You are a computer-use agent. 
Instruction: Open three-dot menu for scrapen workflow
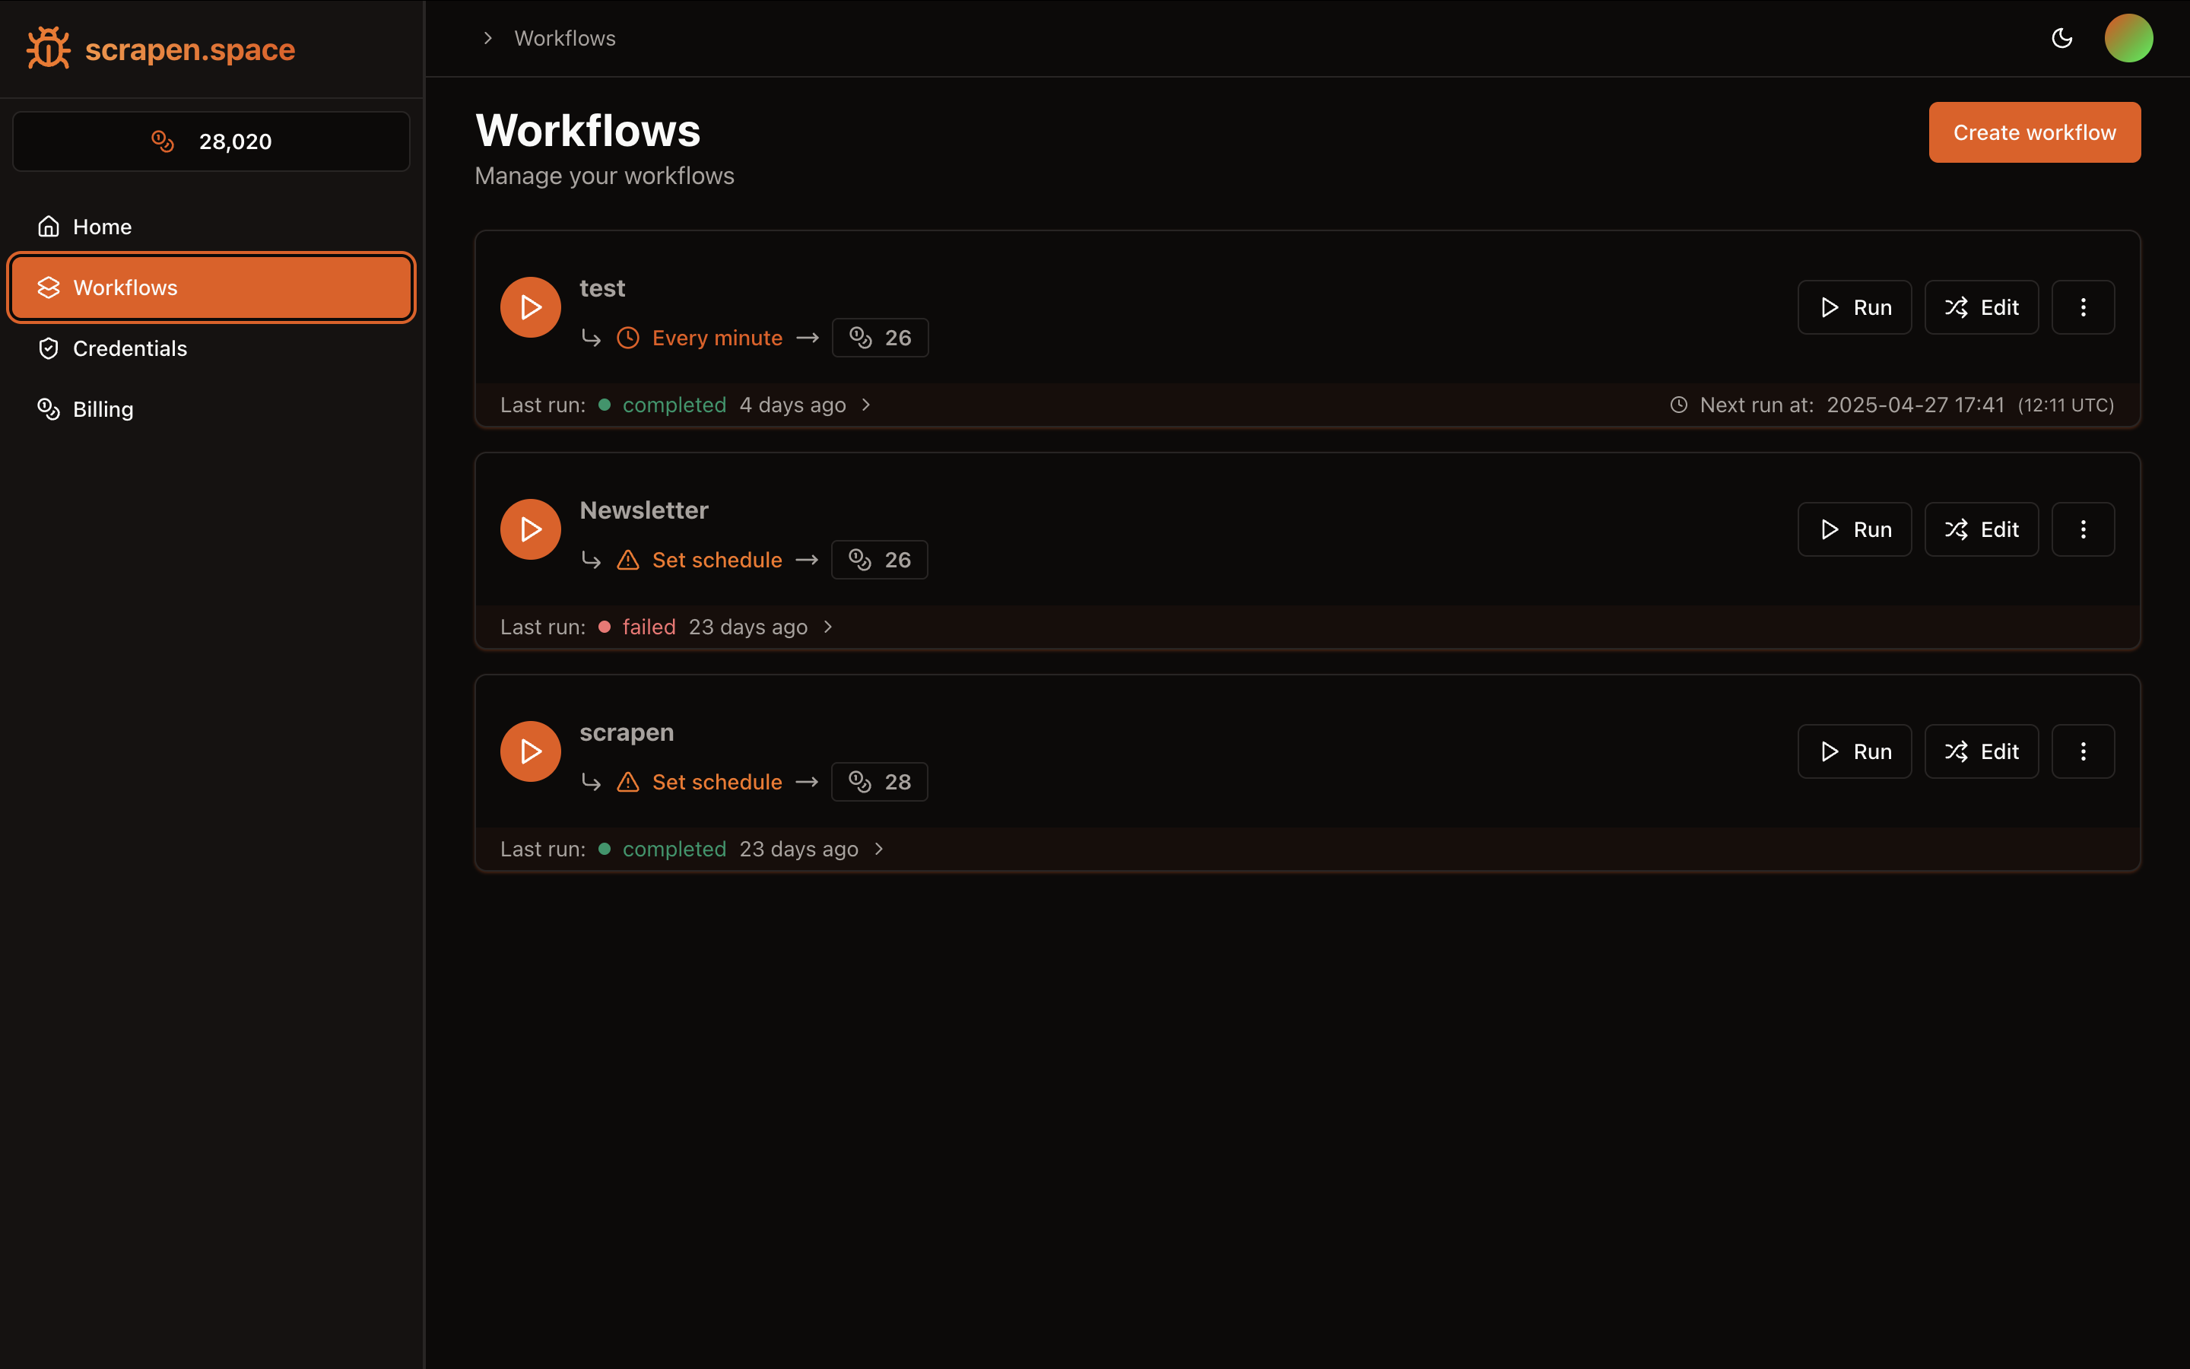pos(2082,751)
